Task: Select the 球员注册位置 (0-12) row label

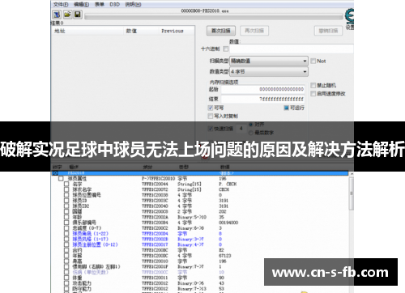Action: pyautogui.click(x=95, y=244)
